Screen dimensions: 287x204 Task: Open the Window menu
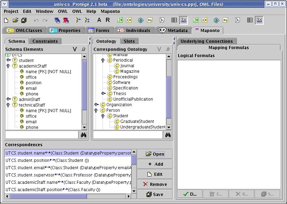[x=45, y=11]
